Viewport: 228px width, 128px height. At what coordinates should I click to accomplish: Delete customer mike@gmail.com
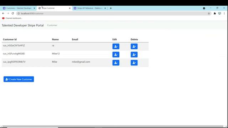pos(134,63)
